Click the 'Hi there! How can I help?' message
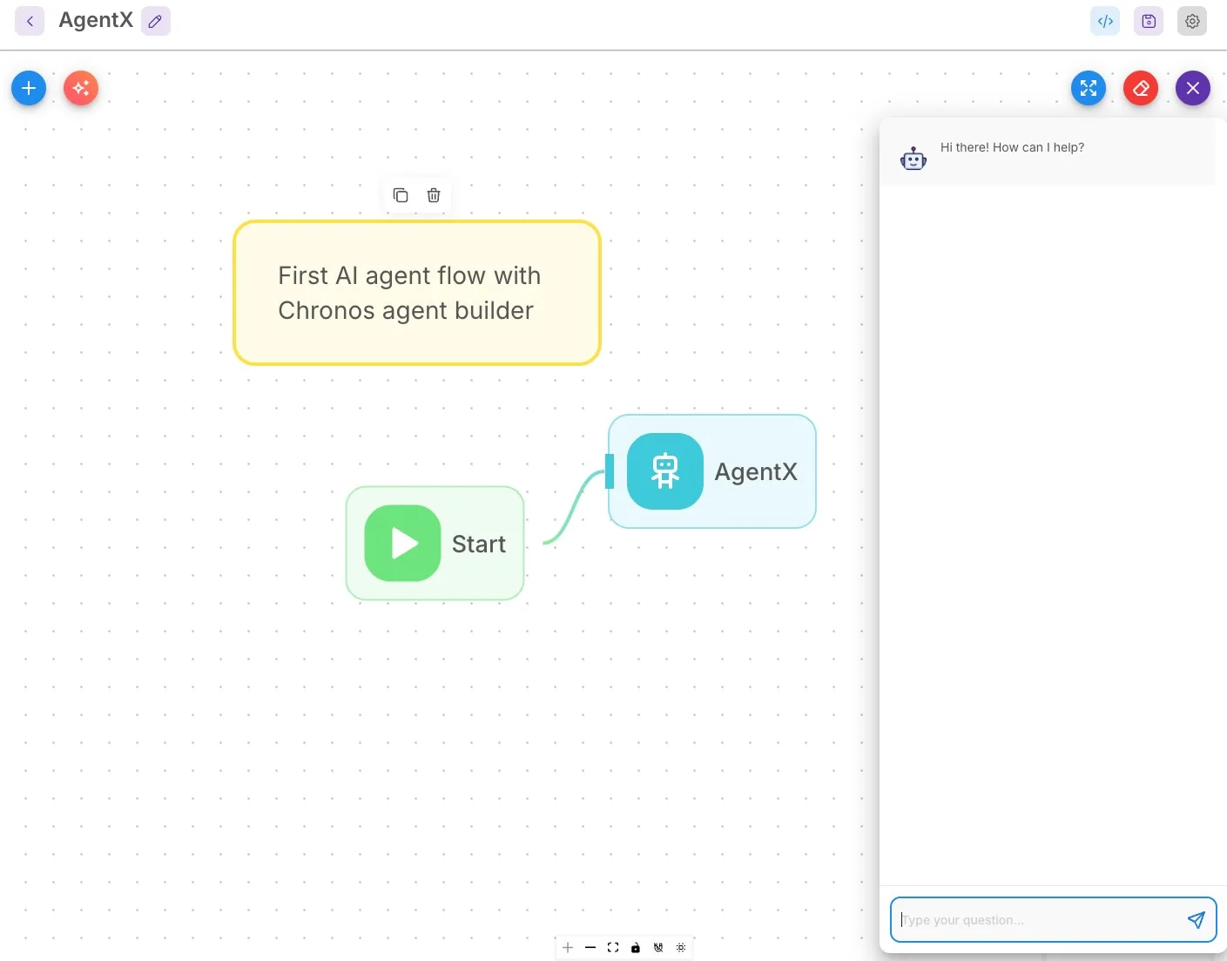This screenshot has width=1227, height=961. (x=1012, y=147)
